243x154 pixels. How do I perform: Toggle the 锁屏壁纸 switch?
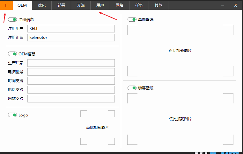tap(132, 88)
